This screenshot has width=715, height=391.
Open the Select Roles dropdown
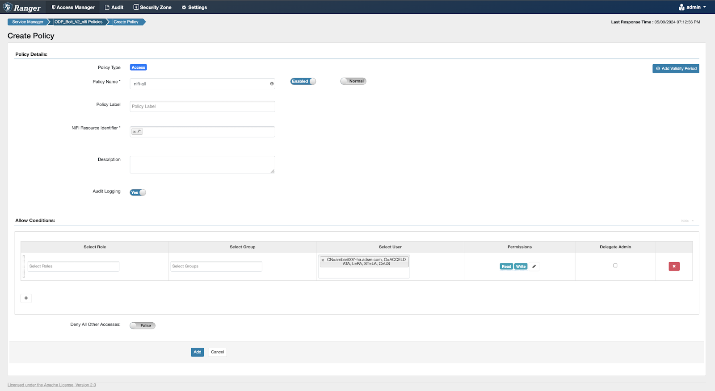click(x=73, y=266)
